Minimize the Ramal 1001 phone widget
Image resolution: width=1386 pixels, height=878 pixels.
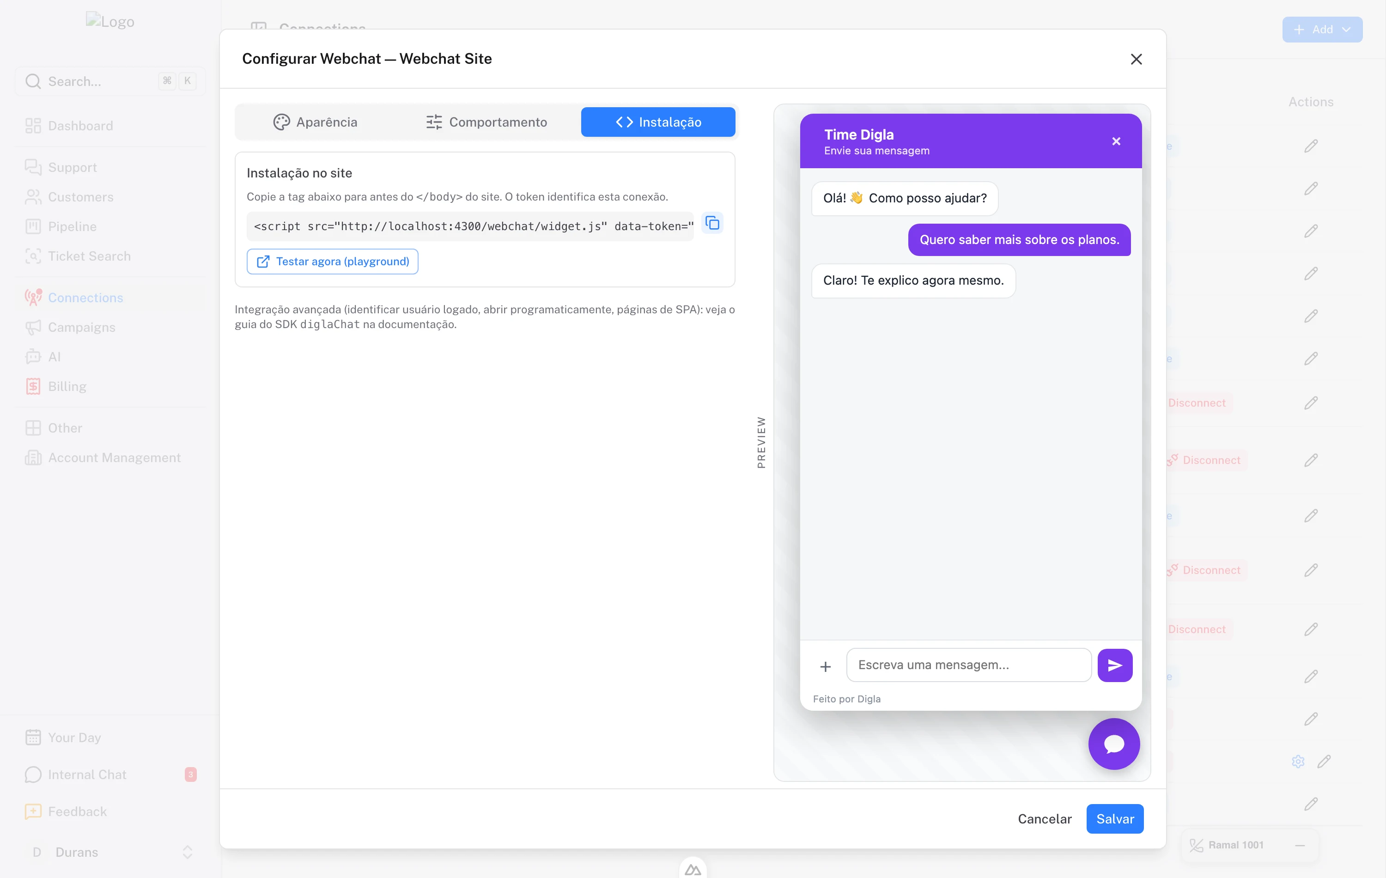[1300, 845]
